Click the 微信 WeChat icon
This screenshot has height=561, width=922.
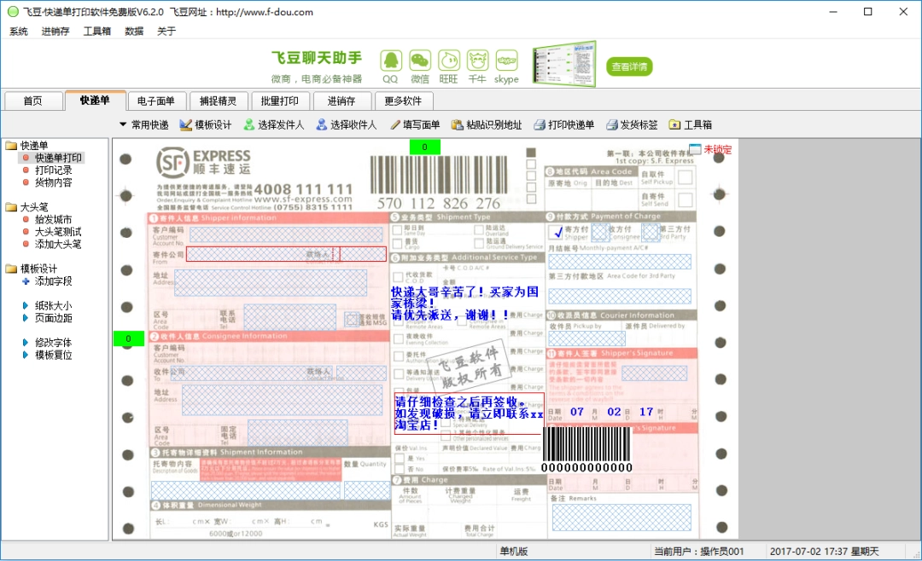(x=420, y=62)
